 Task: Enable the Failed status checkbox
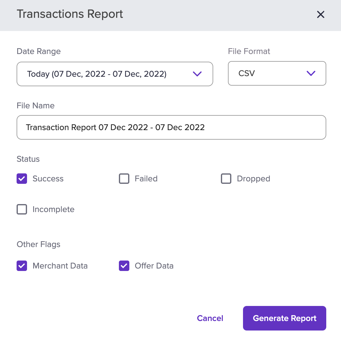[x=124, y=179]
